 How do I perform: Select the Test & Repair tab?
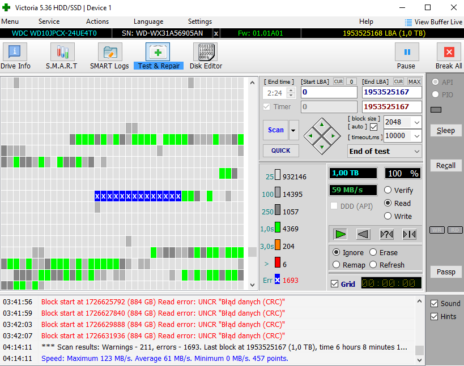(x=157, y=52)
